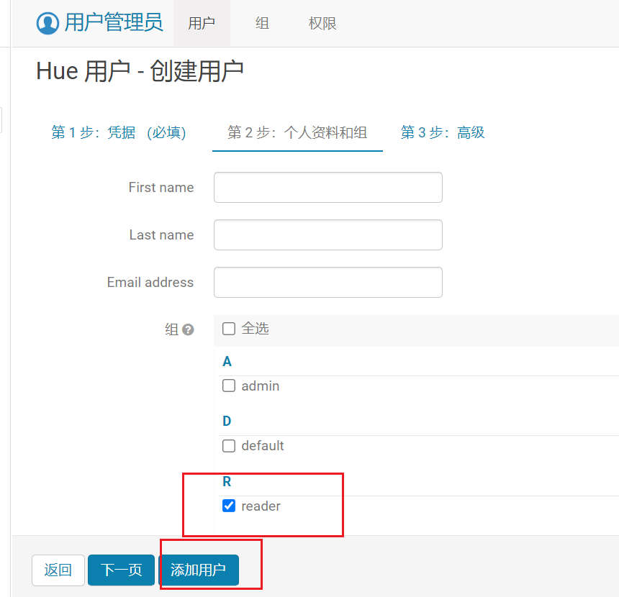Check the admin group checkbox
Screen dimensions: 619x597
pos(229,386)
